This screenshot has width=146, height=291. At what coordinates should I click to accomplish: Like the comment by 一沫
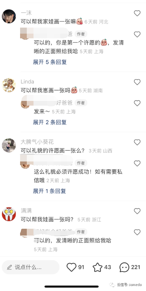[x=137, y=13]
